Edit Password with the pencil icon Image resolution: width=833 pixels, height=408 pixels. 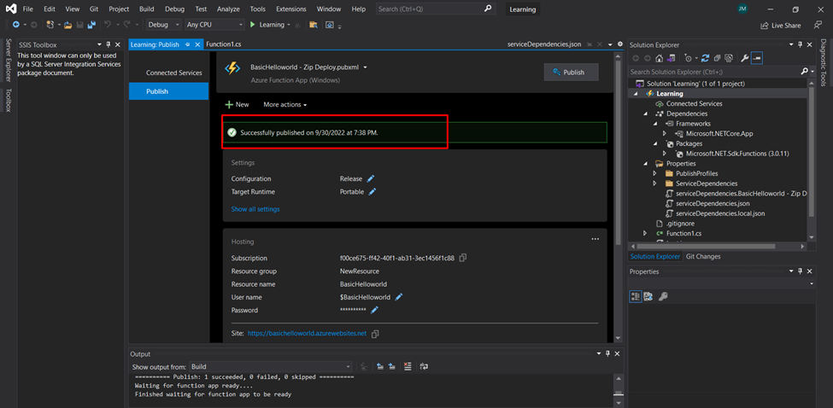click(x=374, y=310)
